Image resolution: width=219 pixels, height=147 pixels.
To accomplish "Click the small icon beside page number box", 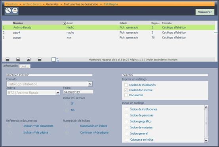I will pyautogui.click(x=57, y=60).
